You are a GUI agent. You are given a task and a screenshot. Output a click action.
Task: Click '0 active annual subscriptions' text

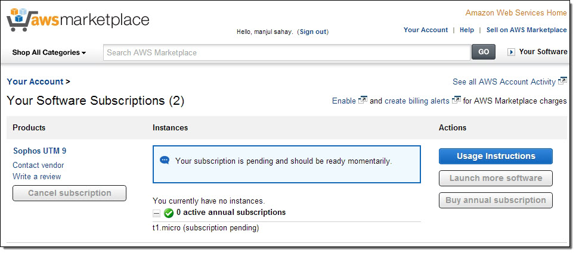pyautogui.click(x=231, y=213)
